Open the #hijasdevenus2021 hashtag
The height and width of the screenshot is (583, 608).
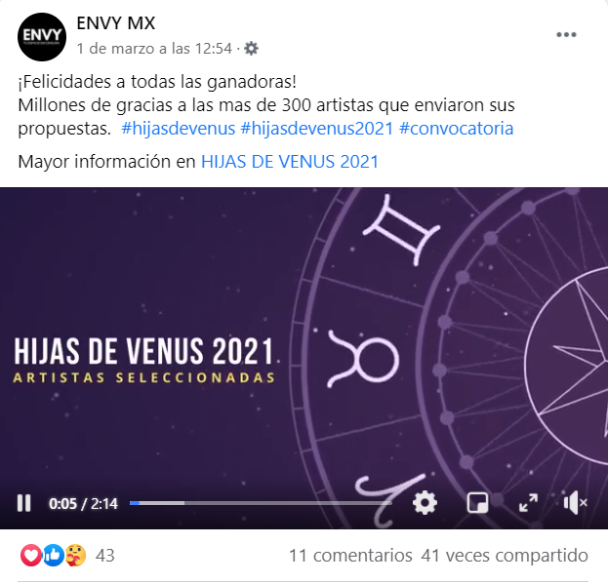(317, 129)
